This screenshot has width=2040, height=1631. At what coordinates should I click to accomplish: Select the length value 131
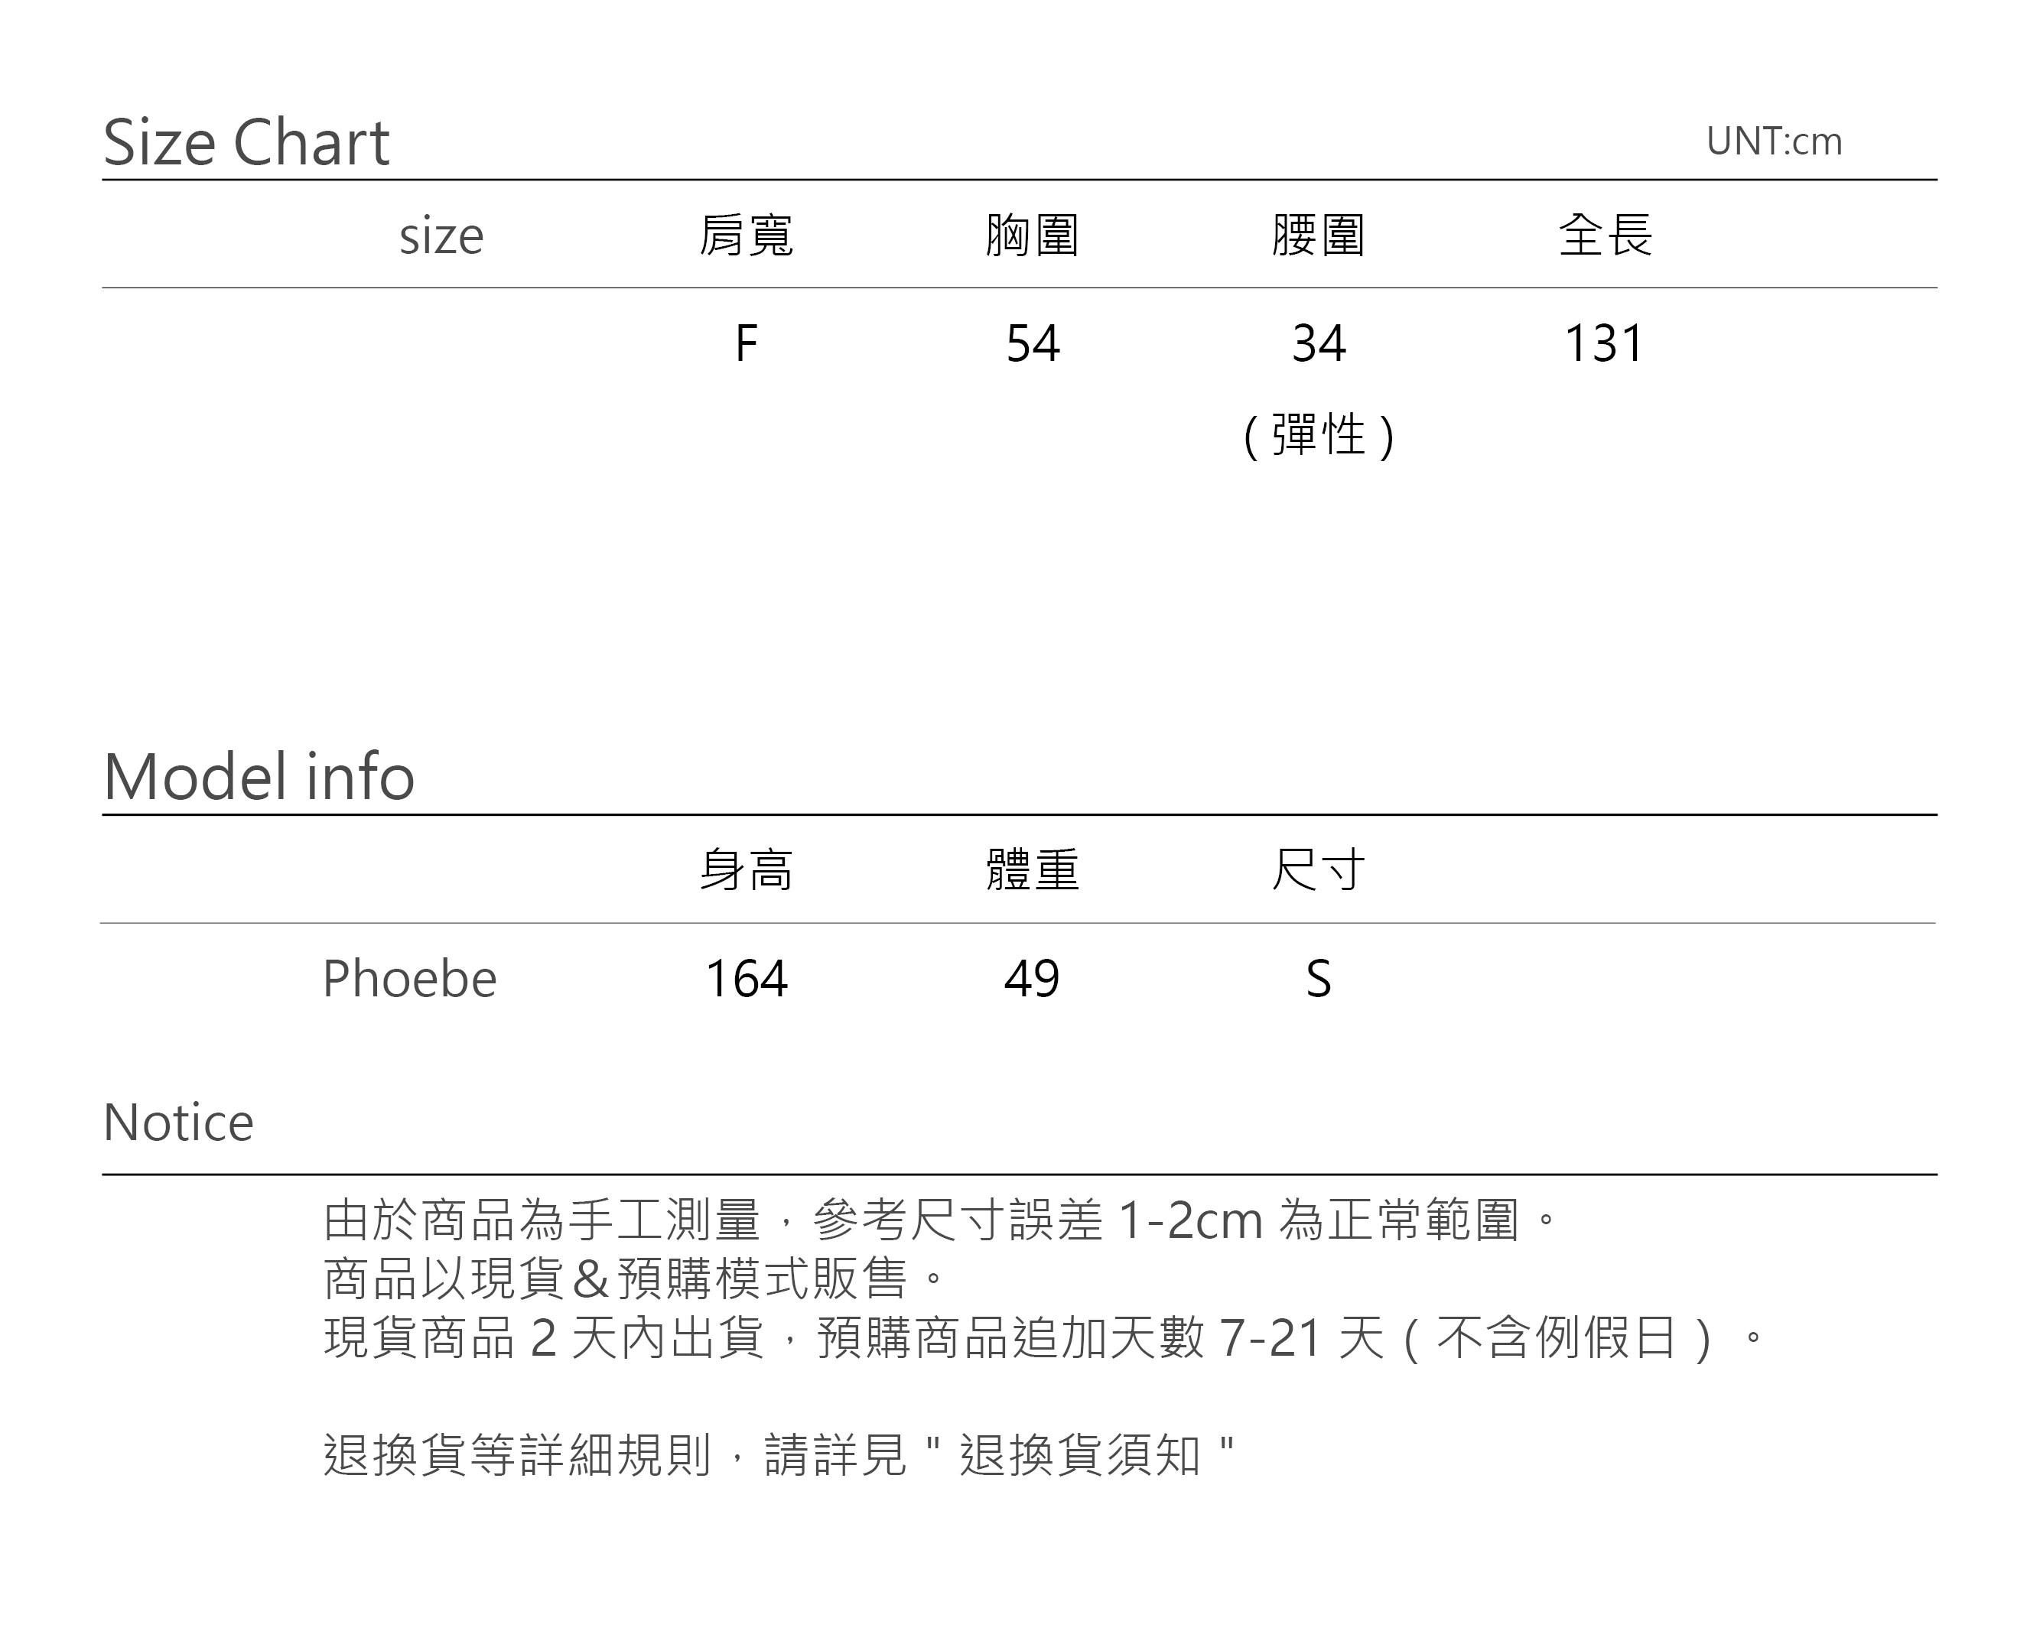click(x=1605, y=343)
